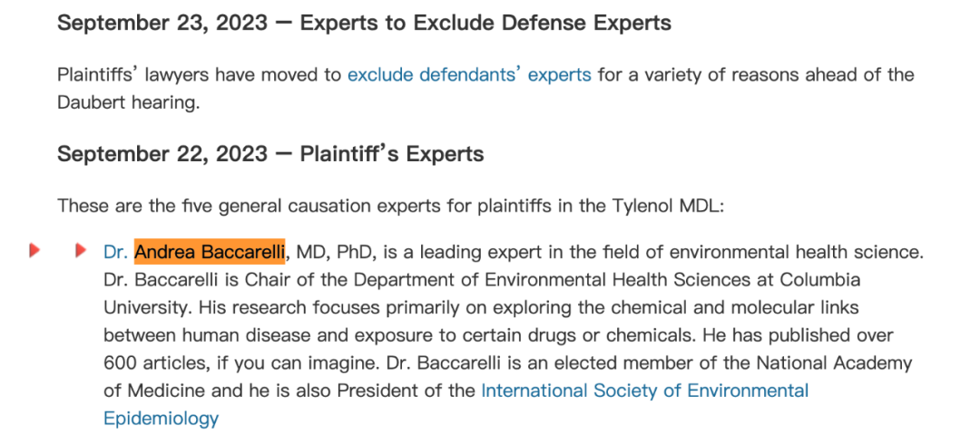
Task: Click the orange highlighted Andrea Baccarelli name
Action: pos(210,252)
